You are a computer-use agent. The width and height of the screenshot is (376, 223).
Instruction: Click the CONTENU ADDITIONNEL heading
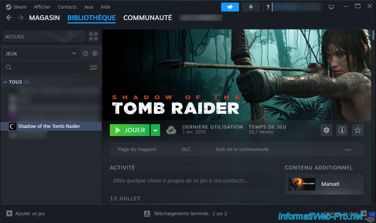(319, 168)
